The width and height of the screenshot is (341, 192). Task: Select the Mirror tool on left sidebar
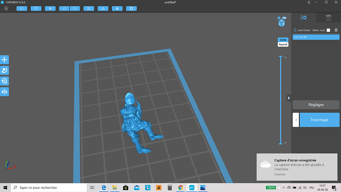(4, 92)
